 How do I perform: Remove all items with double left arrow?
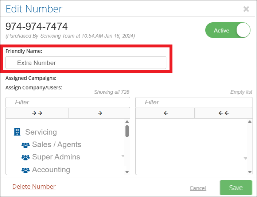[224, 113]
